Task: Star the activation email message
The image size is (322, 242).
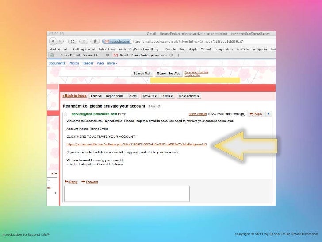Action: (65, 114)
